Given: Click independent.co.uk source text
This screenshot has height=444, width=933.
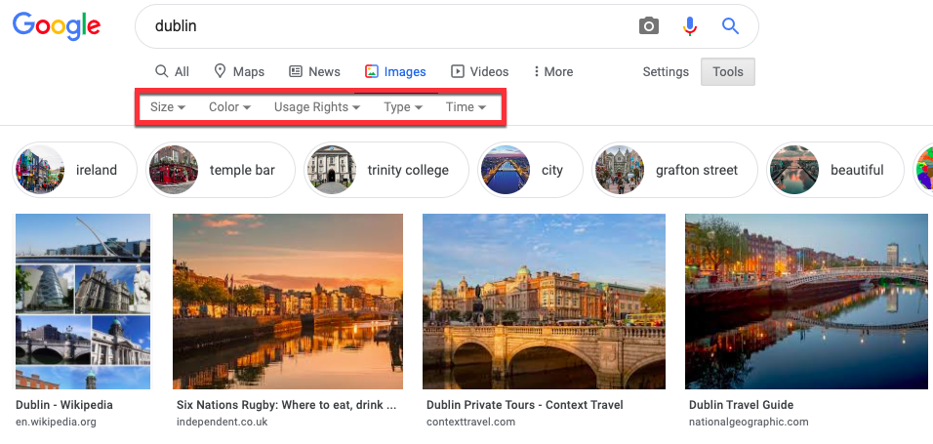Looking at the screenshot, I should pyautogui.click(x=222, y=423).
